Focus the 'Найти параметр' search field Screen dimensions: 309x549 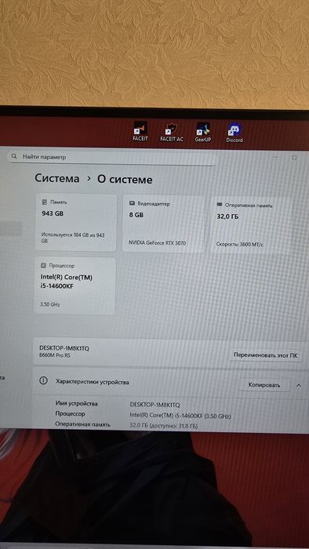tap(111, 158)
